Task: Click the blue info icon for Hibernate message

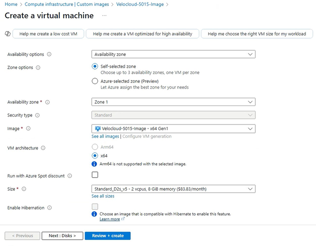Action: tap(94, 214)
